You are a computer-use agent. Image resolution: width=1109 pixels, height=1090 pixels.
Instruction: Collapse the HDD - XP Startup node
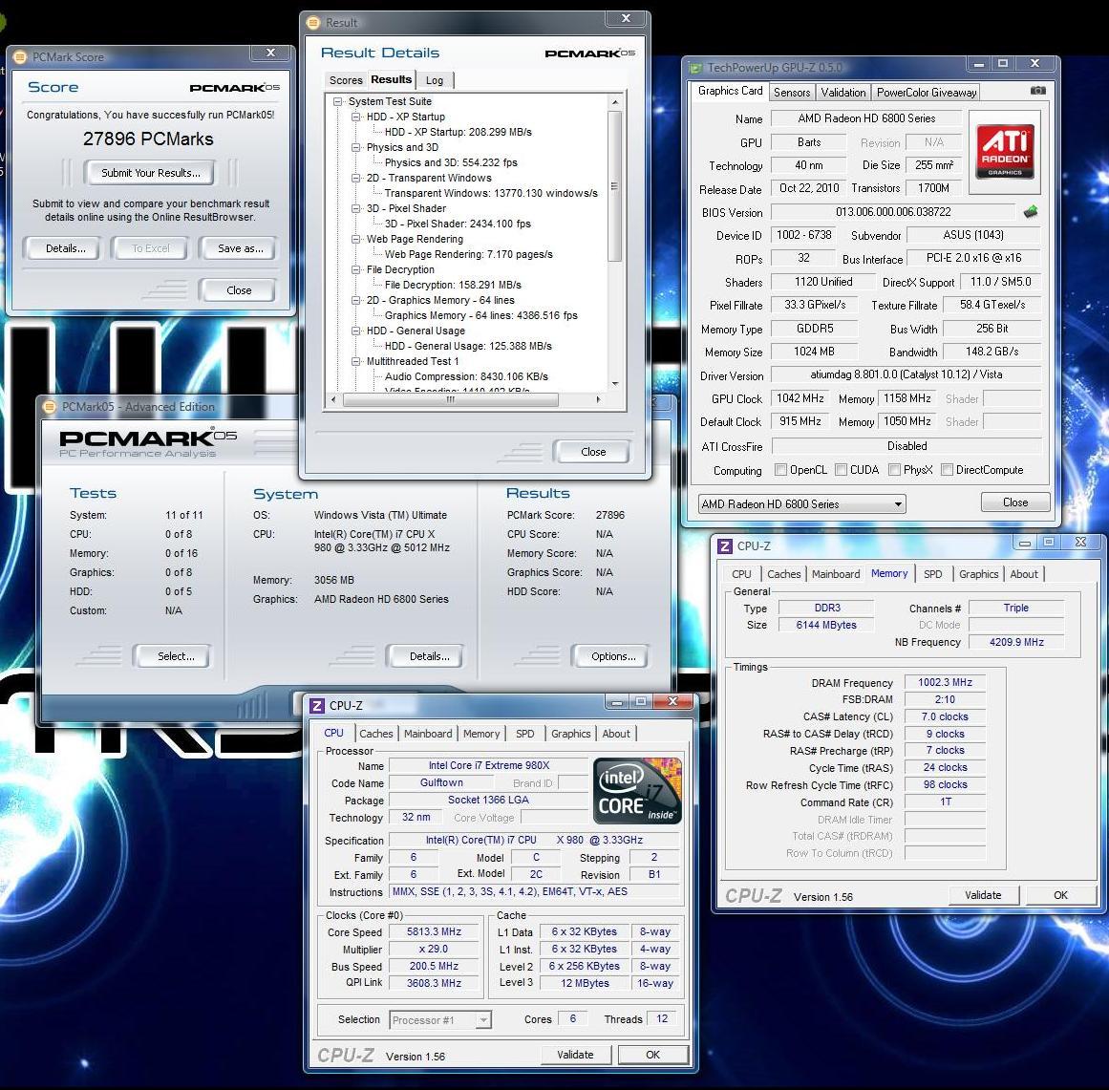pos(356,117)
